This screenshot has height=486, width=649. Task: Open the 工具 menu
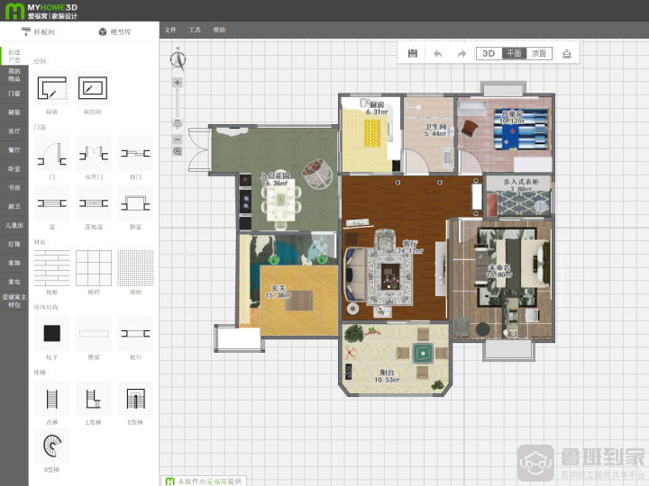click(195, 30)
